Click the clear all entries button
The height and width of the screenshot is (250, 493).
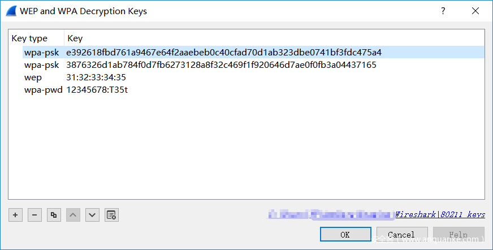pyautogui.click(x=111, y=215)
